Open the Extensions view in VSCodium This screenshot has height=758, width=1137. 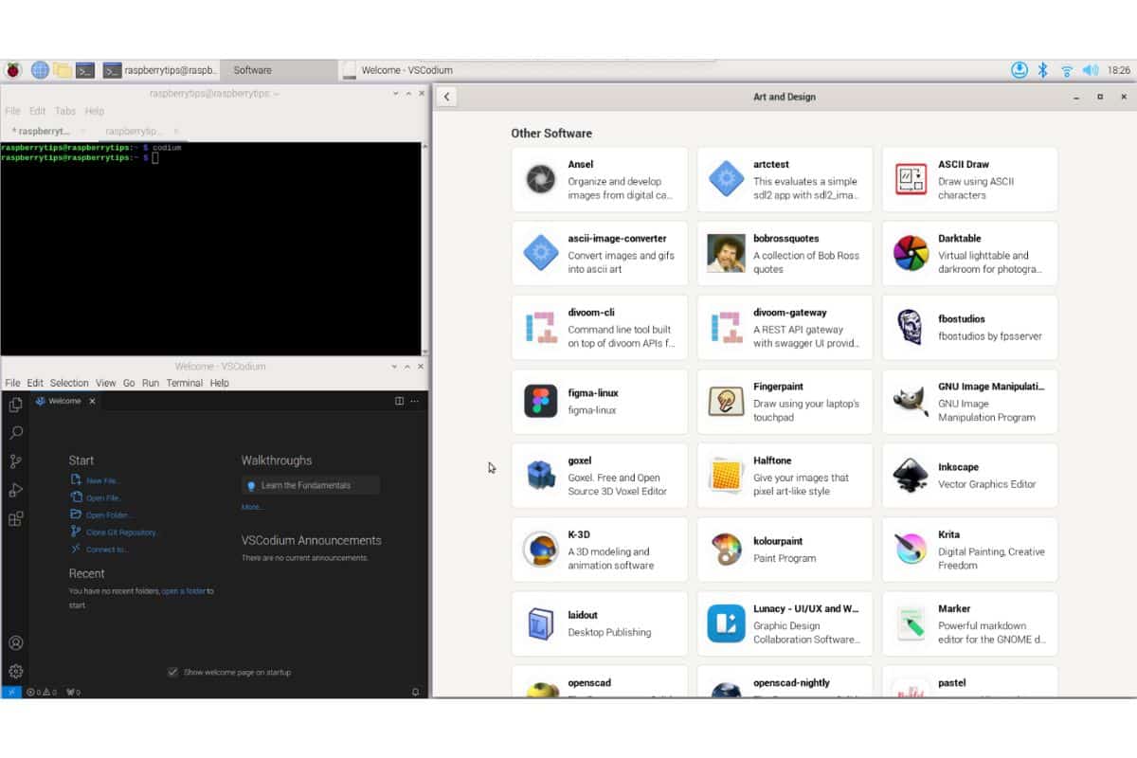14,518
